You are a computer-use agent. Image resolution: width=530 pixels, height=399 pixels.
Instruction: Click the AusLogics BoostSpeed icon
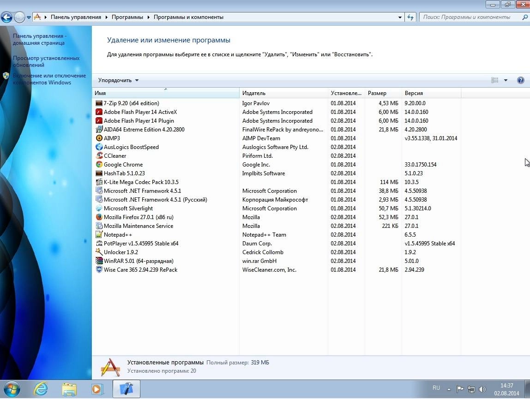click(x=99, y=147)
